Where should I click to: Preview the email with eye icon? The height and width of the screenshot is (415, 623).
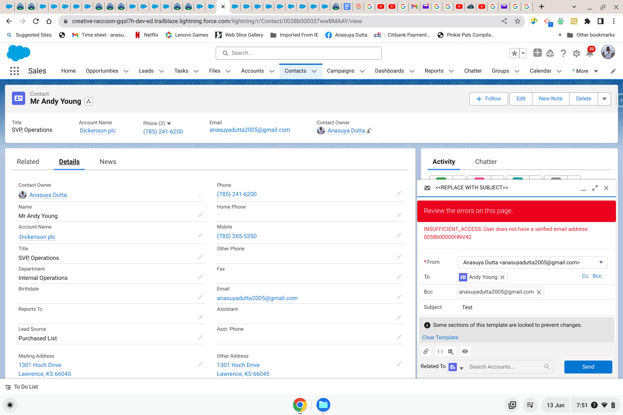pos(465,351)
